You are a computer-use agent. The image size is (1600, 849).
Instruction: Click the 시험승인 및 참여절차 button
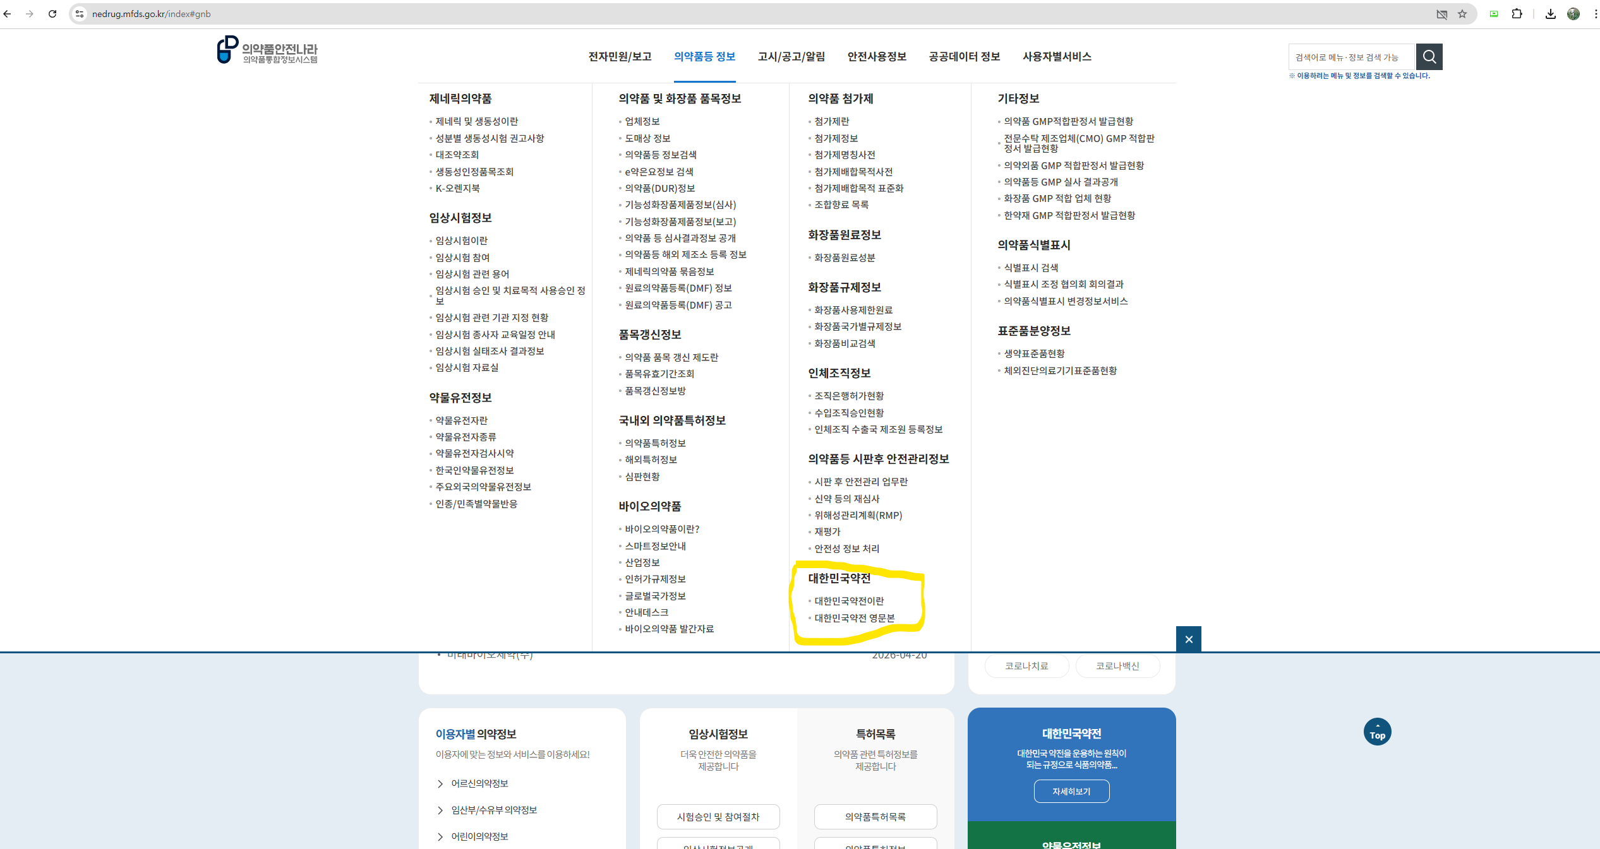tap(718, 817)
